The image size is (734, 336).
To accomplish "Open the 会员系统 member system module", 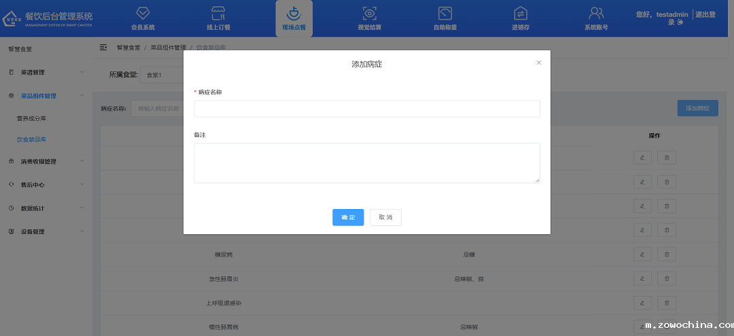I will (x=143, y=18).
